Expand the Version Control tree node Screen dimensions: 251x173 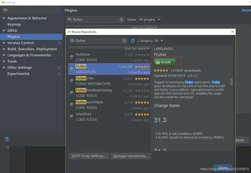(4, 43)
